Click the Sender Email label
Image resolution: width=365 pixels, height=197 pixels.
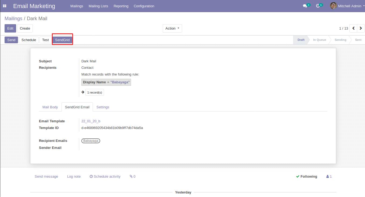coord(50,148)
